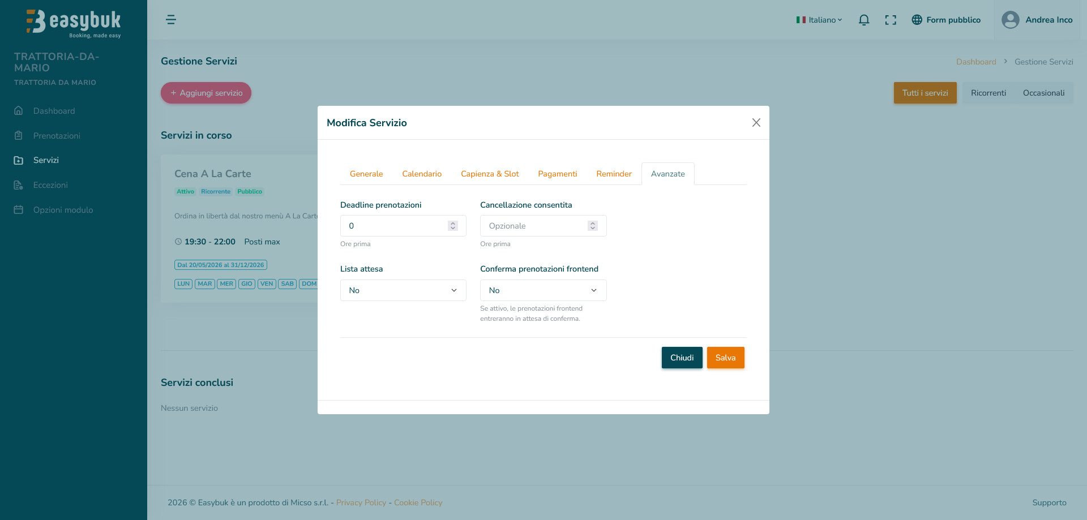Click the Andrea Inco username text
Image resolution: width=1087 pixels, height=520 pixels.
(1049, 20)
